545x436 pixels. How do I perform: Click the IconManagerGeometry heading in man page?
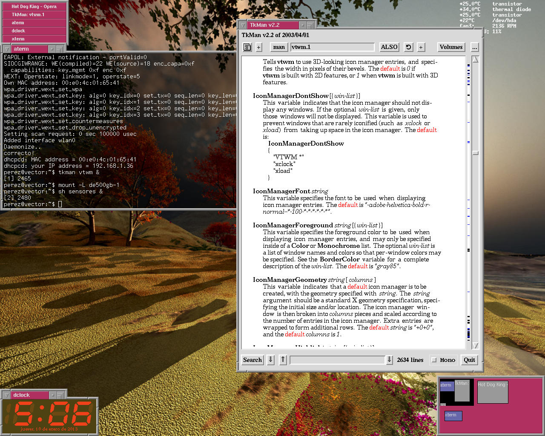[x=290, y=280]
